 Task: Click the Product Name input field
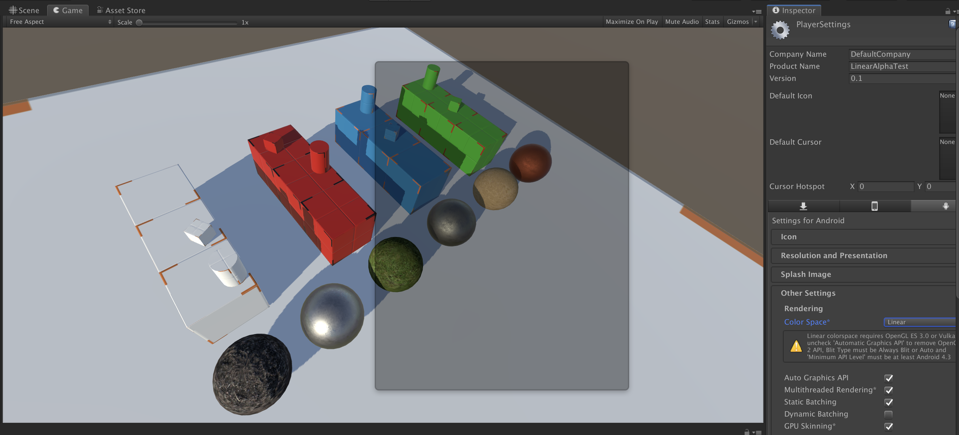[901, 66]
